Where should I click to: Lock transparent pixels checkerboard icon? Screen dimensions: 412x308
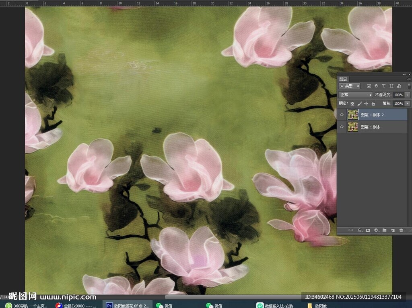pyautogui.click(x=352, y=104)
